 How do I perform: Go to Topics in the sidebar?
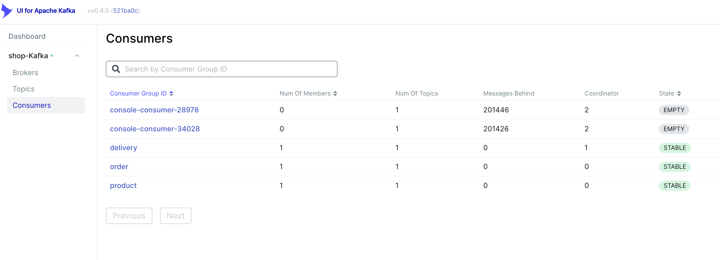[x=24, y=89]
